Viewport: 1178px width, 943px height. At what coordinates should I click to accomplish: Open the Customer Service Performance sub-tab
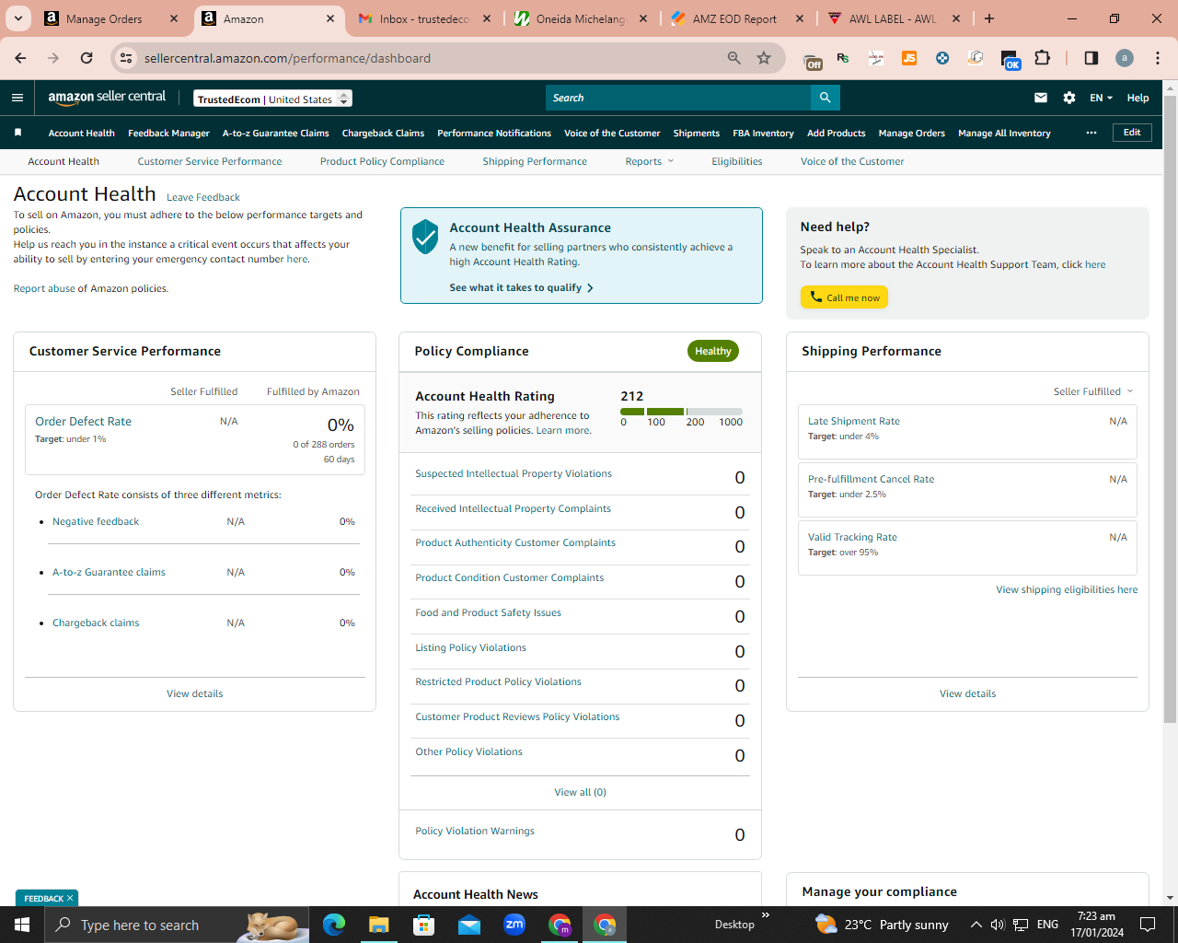tap(210, 161)
